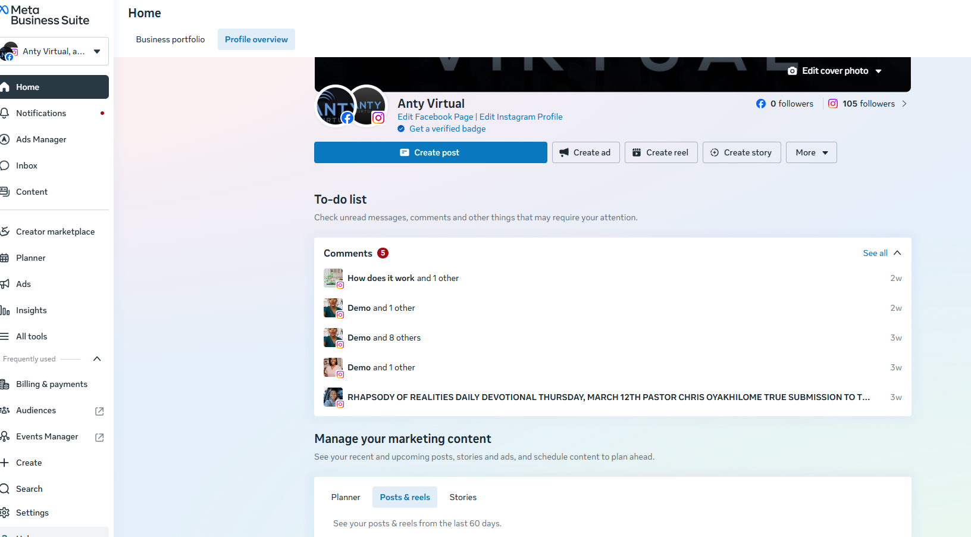Click the Comments count badge showing 5
The image size is (971, 537).
point(383,253)
